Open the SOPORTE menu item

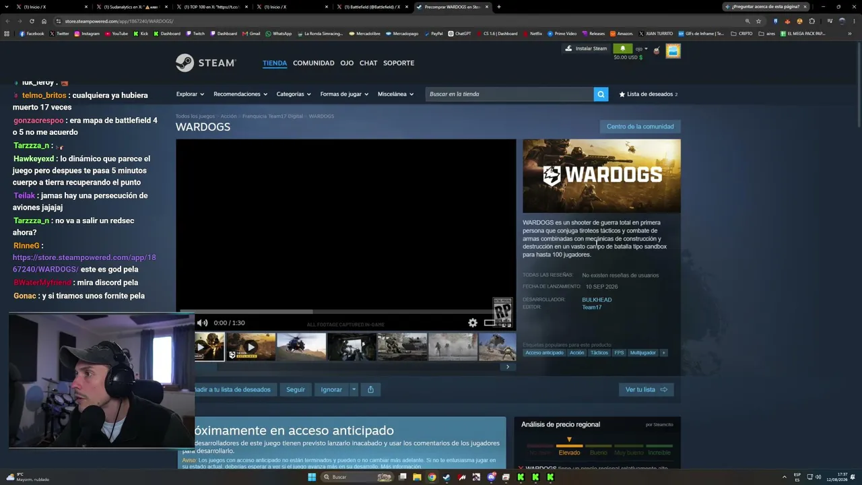(399, 63)
